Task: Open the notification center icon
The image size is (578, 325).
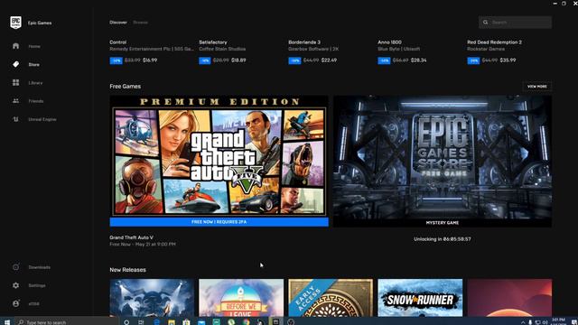Action: tap(574, 322)
